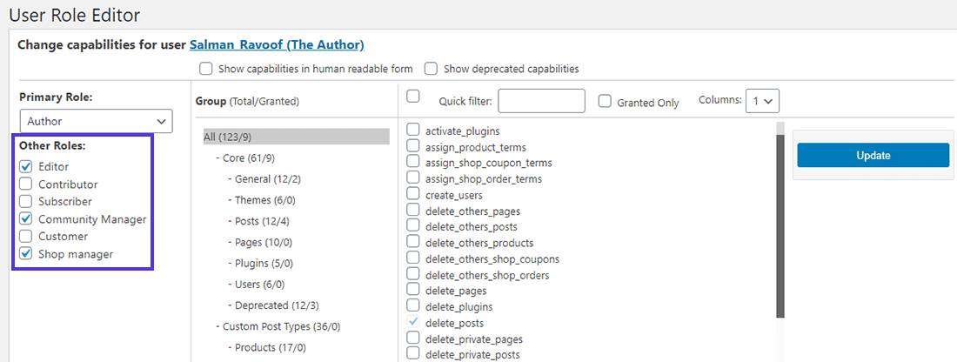
Task: Click the Update button
Action: (873, 155)
